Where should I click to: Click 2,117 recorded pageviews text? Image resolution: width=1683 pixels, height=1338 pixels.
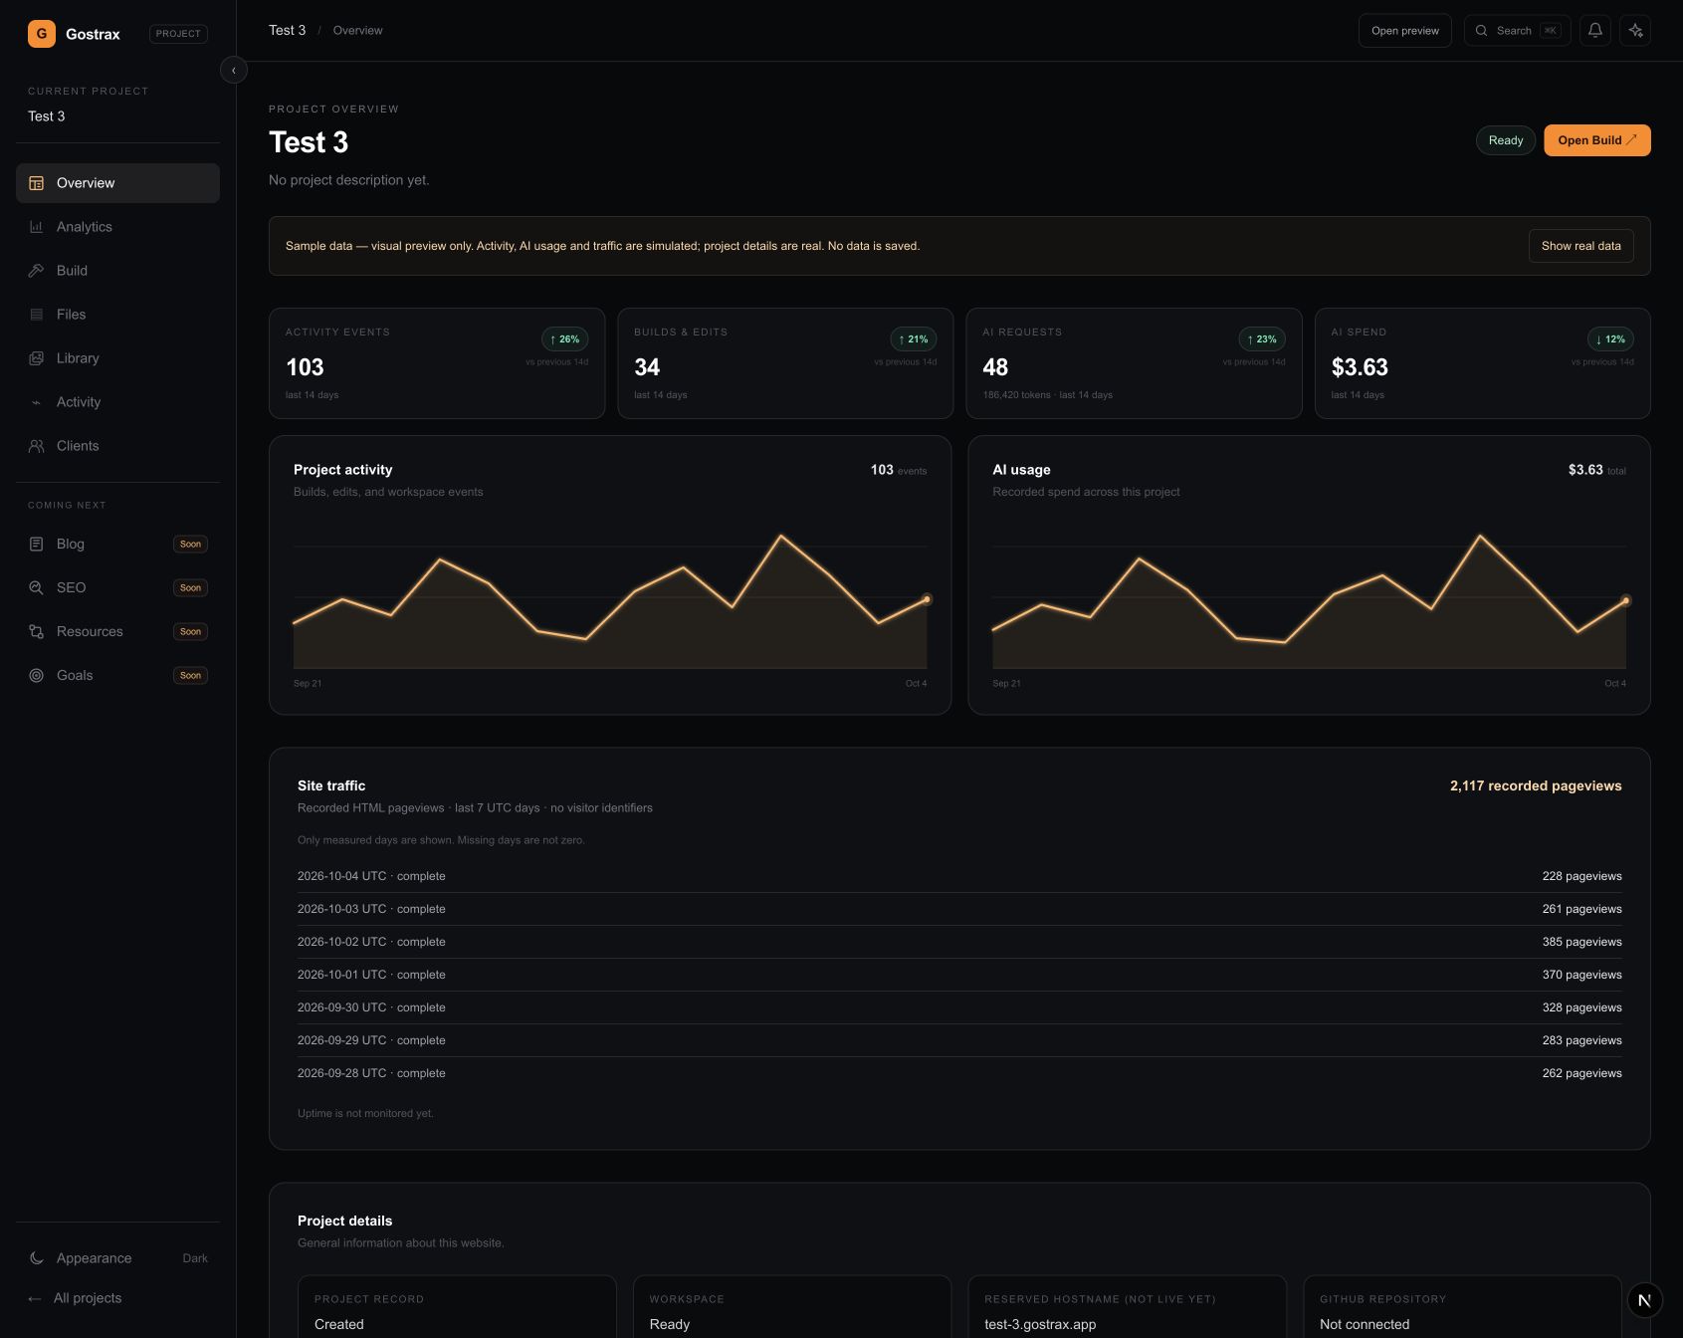pos(1535,785)
